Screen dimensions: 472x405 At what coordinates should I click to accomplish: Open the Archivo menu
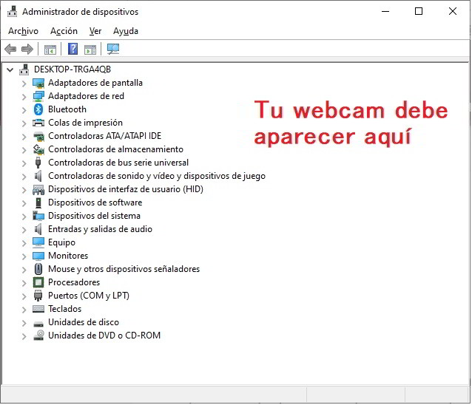coord(23,31)
